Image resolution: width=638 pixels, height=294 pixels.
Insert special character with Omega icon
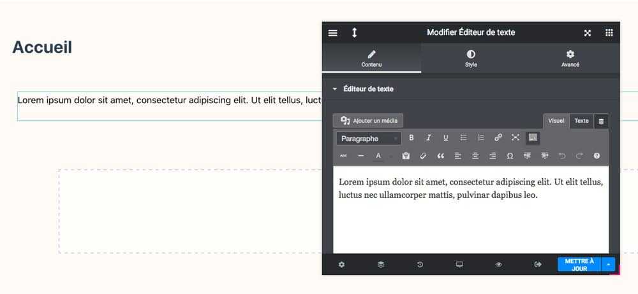(x=510, y=155)
